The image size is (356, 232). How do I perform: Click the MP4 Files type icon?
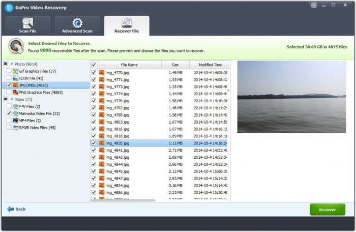tap(15, 120)
